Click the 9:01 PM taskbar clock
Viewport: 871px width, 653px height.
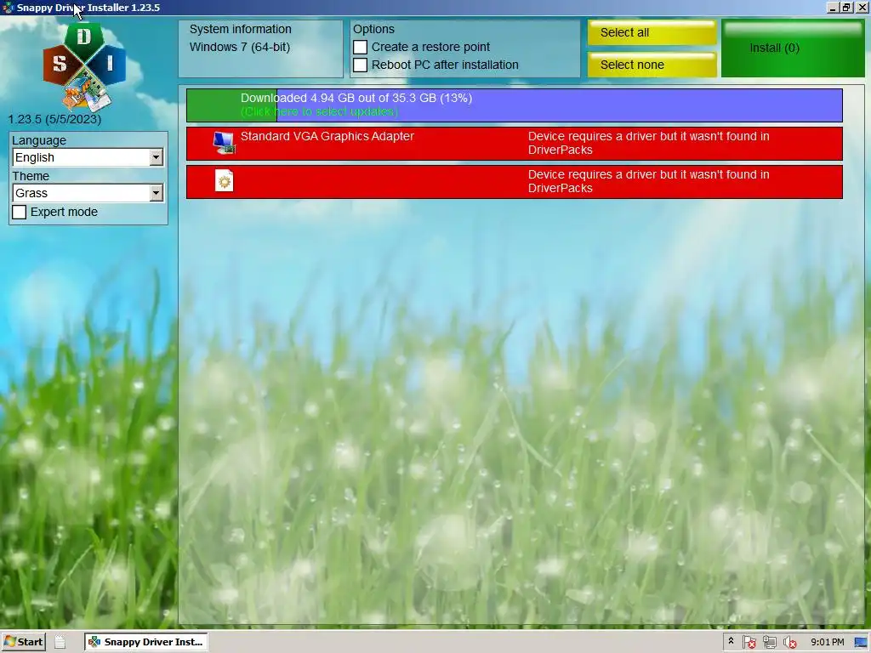(x=827, y=642)
